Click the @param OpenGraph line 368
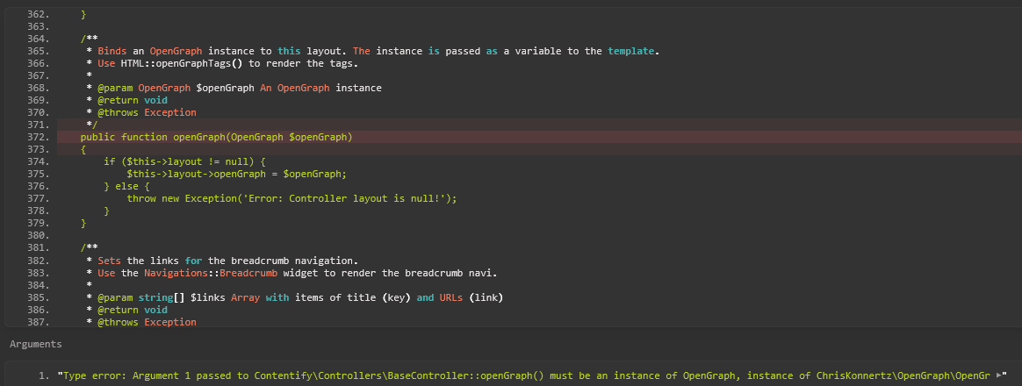 [x=234, y=88]
